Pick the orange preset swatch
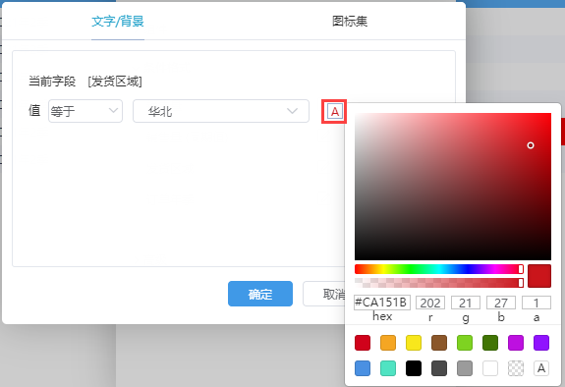 pos(388,343)
